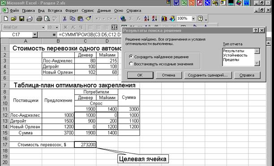274x166 pixels.
Task: Toggle underline formatting with Ч icon
Action: coord(81,27)
